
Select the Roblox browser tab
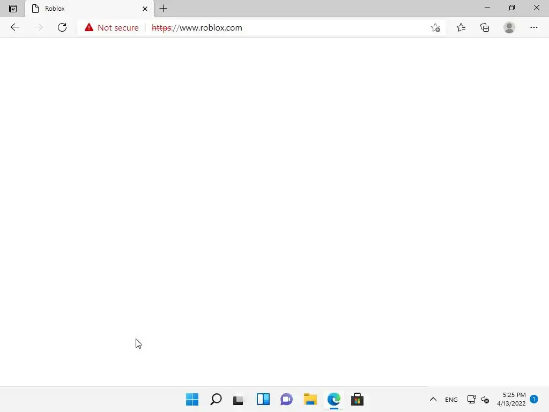pos(90,9)
